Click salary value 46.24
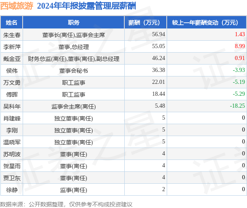Image resolution: width=247 pixels, height=208 pixels. [x=158, y=58]
